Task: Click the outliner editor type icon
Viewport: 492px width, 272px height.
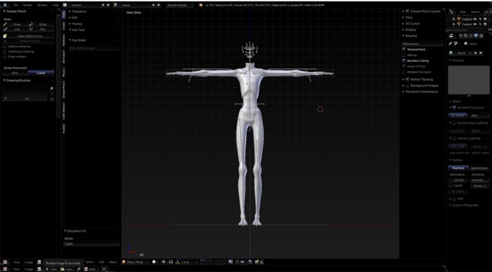Action: pos(451,12)
